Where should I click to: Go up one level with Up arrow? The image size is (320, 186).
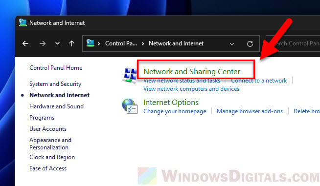coord(71,43)
